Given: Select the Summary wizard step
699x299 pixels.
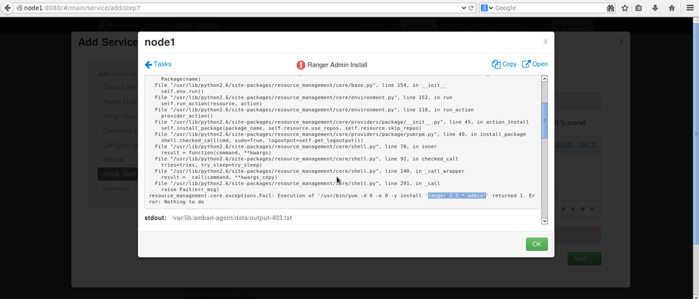Looking at the screenshot, I should (x=116, y=188).
